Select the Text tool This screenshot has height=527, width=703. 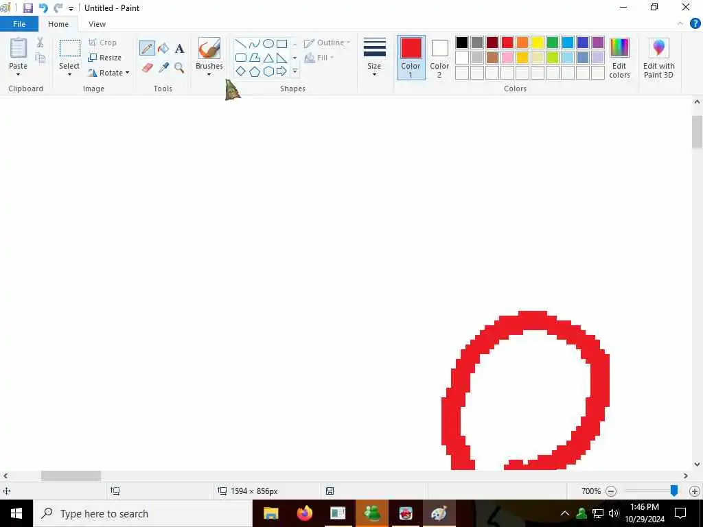point(179,49)
